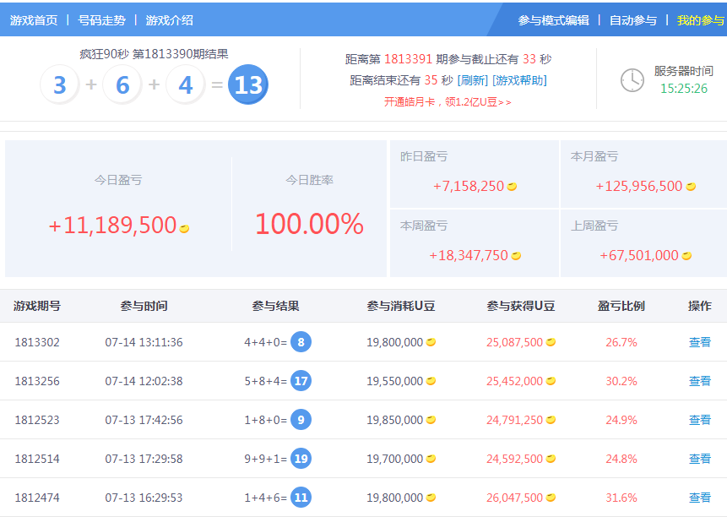
Task: Click the 开通超月卡 promotion link
Action: (x=448, y=101)
